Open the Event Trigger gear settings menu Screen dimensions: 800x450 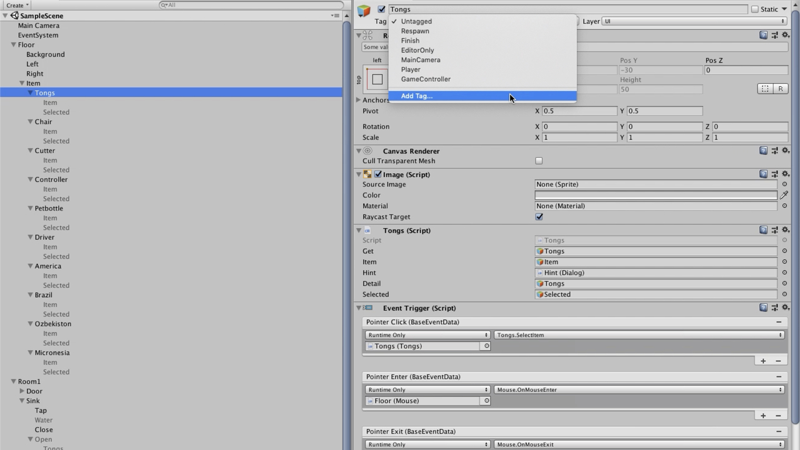click(x=786, y=307)
